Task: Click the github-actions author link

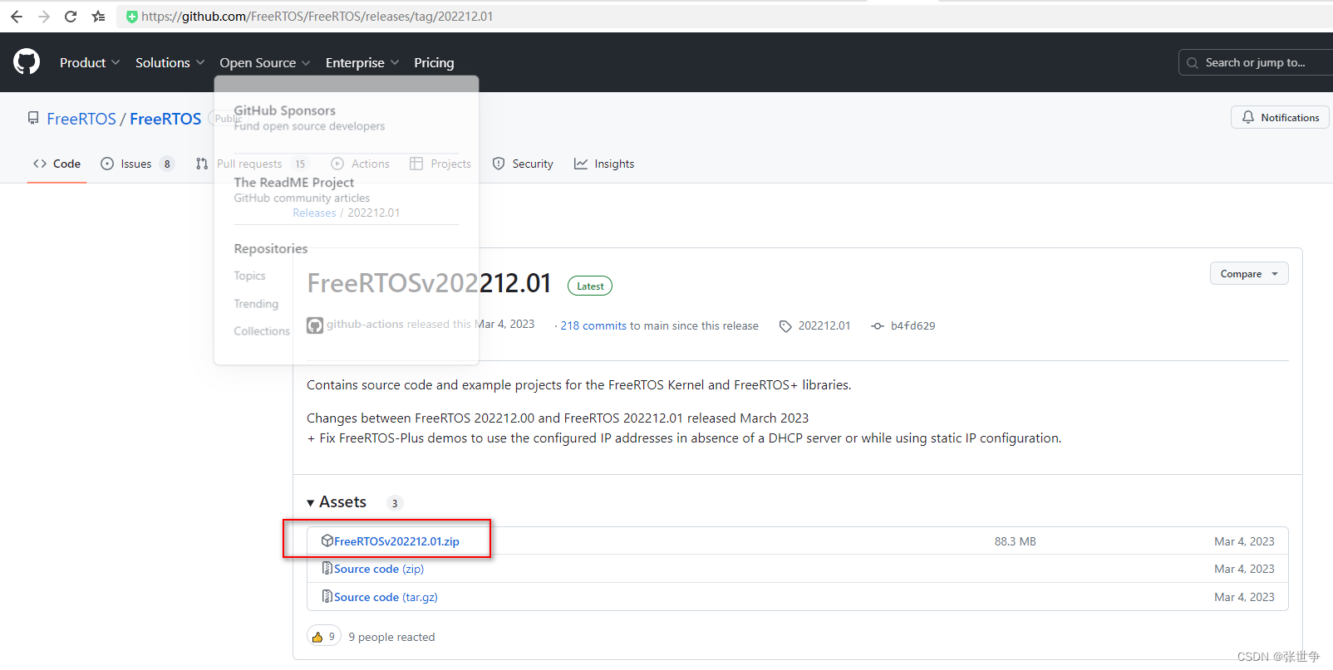Action: [365, 325]
